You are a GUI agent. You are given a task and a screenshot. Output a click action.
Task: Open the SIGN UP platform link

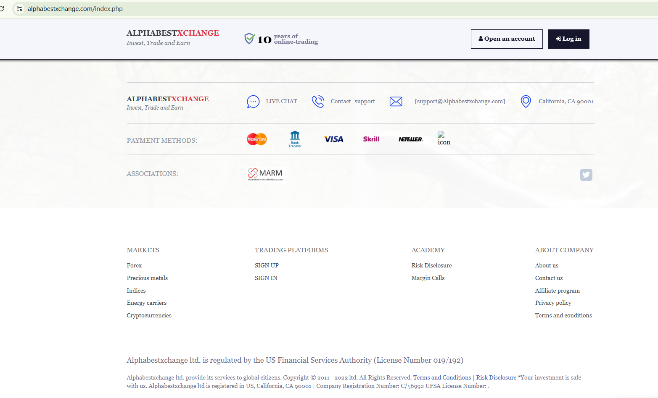click(267, 265)
